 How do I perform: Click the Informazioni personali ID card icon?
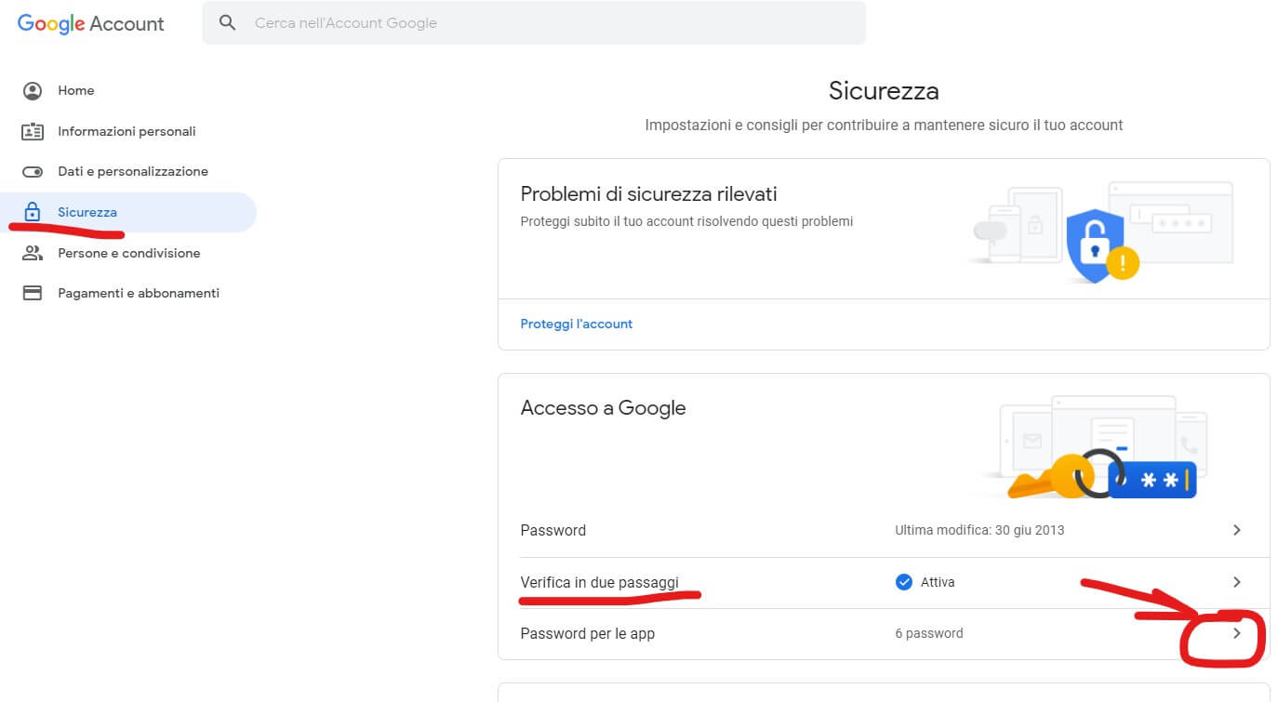tap(33, 131)
